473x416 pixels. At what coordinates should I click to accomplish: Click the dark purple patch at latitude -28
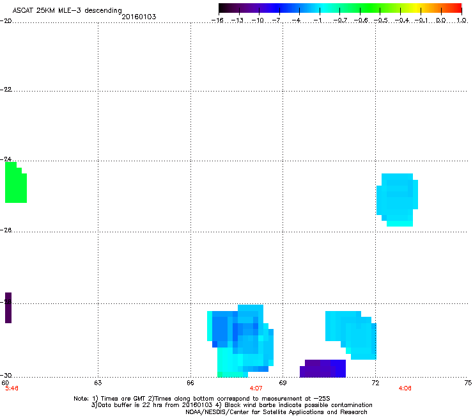8,308
